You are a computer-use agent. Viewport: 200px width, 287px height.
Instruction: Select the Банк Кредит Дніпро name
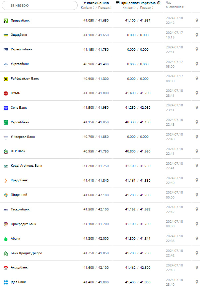click(x=26, y=253)
